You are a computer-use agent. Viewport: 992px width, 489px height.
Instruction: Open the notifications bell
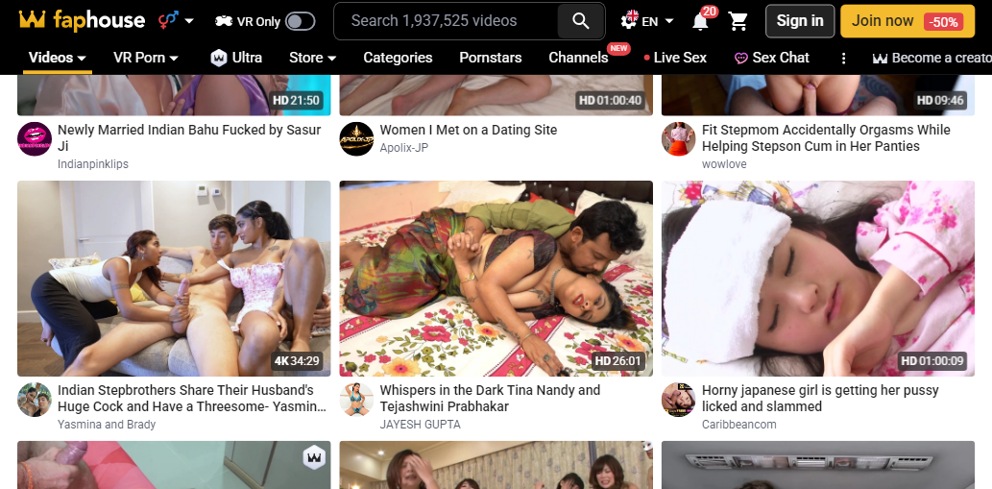pyautogui.click(x=700, y=21)
